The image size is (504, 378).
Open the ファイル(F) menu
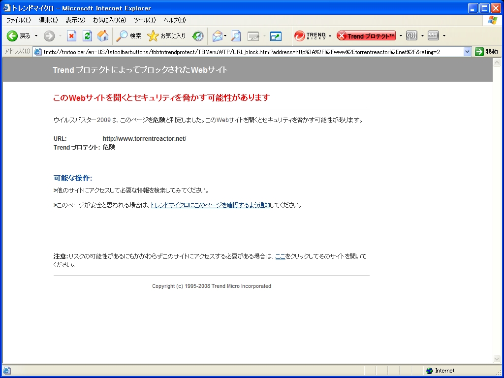coord(18,20)
